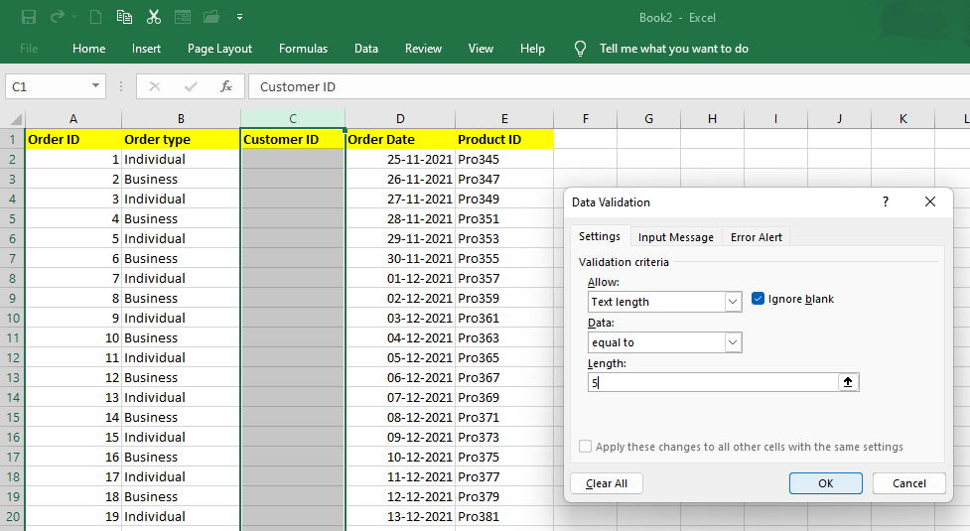Expand the Data dropdown showing equal to
This screenshot has height=531, width=970.
click(x=733, y=342)
